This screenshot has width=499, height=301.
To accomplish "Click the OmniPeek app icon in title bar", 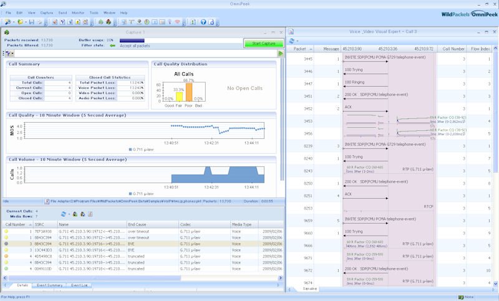I will pyautogui.click(x=3, y=4).
